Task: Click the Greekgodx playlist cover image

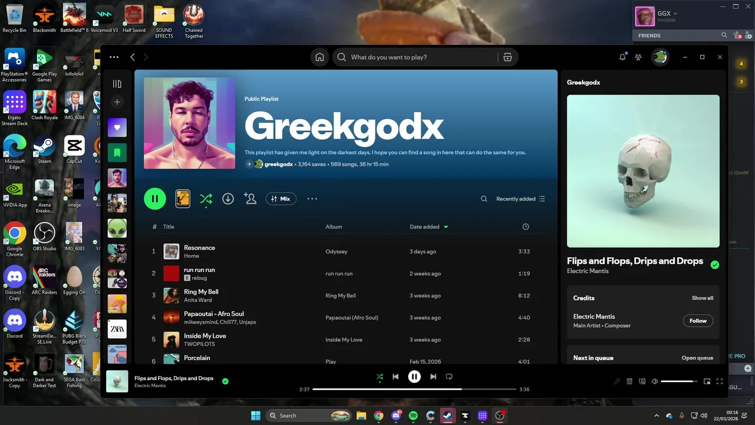Action: (189, 123)
